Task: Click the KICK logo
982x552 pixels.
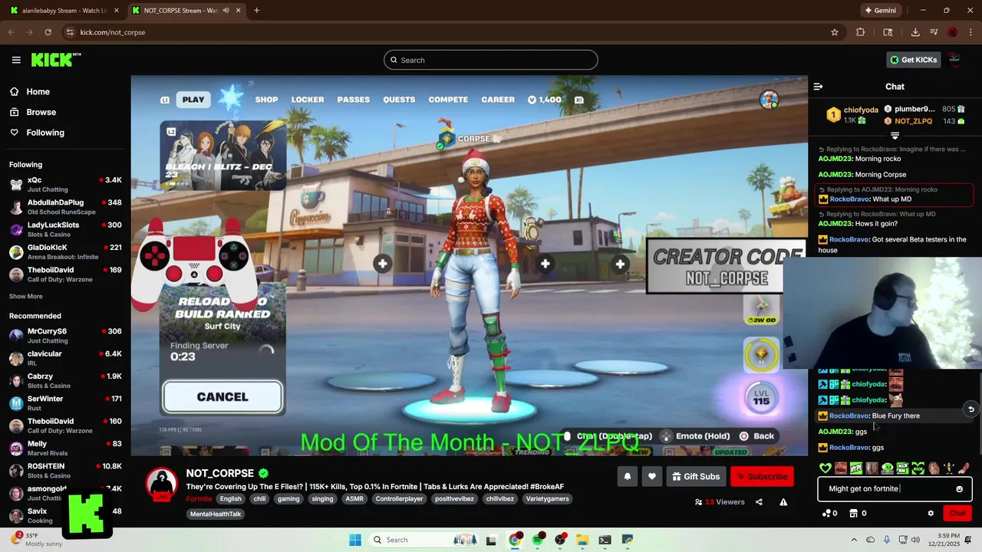Action: [x=56, y=60]
